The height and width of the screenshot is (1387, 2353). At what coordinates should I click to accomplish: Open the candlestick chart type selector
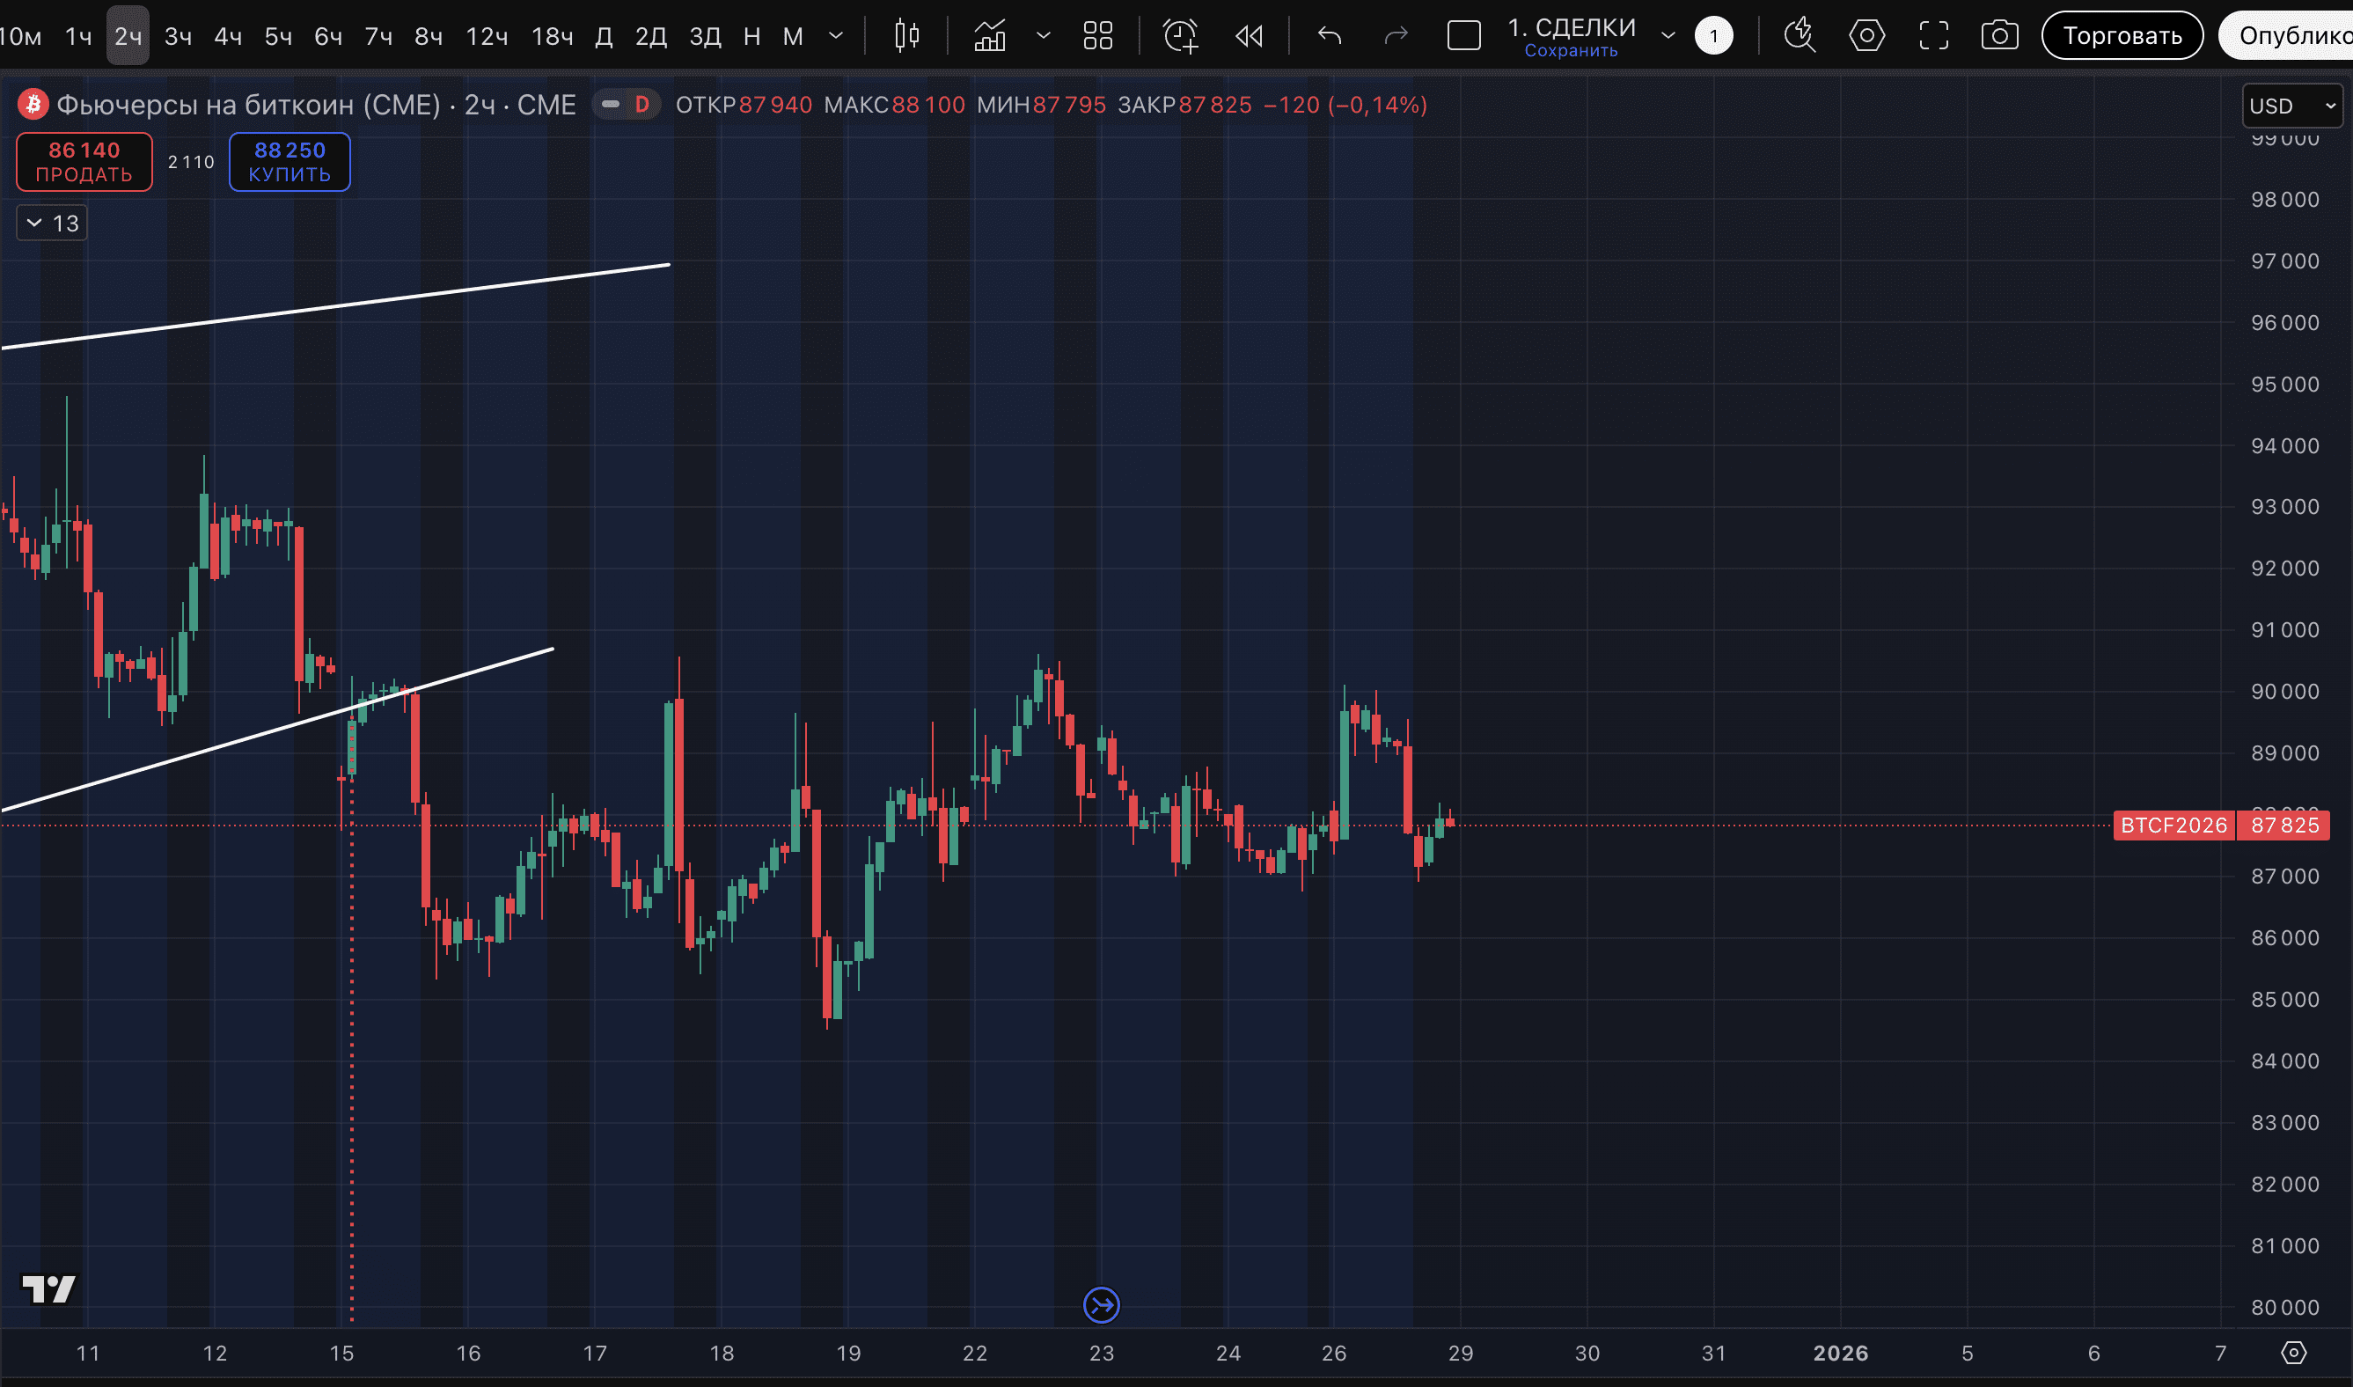pos(905,36)
